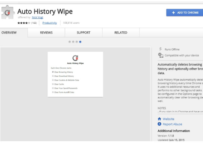
Task: Click the NOTES heading
Action: pyautogui.click(x=162, y=108)
